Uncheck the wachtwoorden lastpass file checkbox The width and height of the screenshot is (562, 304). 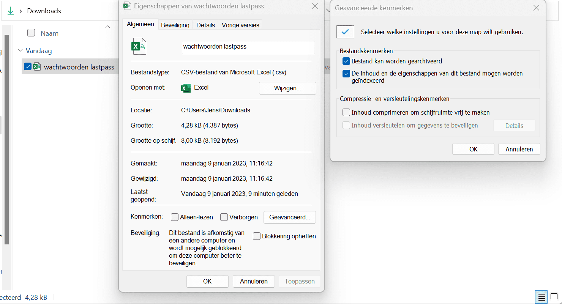click(27, 67)
